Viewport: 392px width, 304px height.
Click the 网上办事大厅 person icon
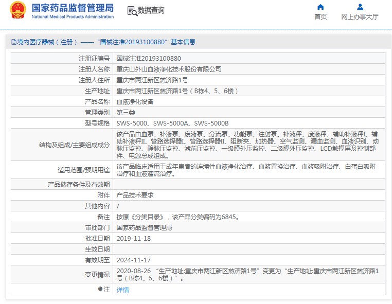(x=360, y=7)
